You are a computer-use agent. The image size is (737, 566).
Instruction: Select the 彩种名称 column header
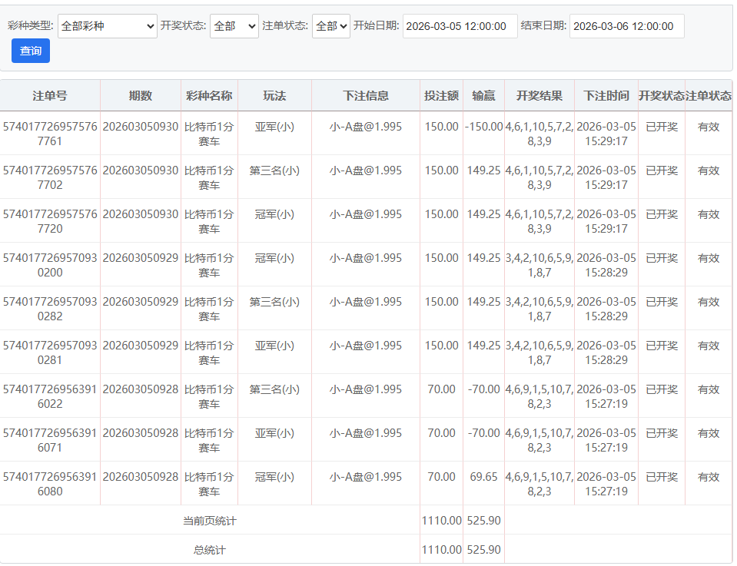(209, 96)
